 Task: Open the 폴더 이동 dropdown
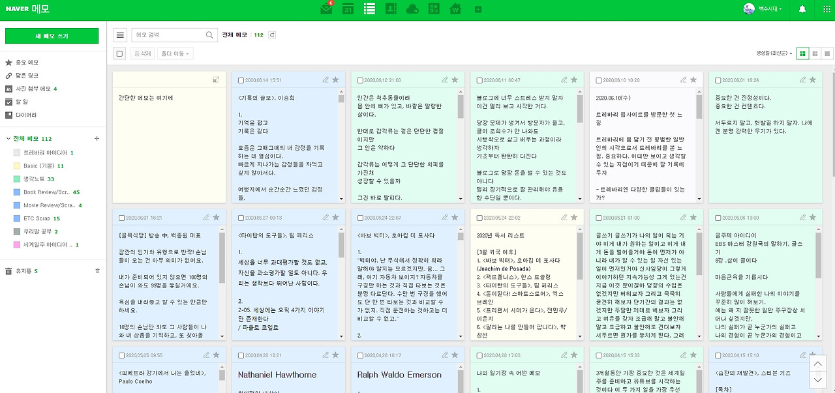[x=175, y=53]
